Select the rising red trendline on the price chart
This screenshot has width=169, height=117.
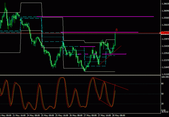pyautogui.click(x=110, y=55)
